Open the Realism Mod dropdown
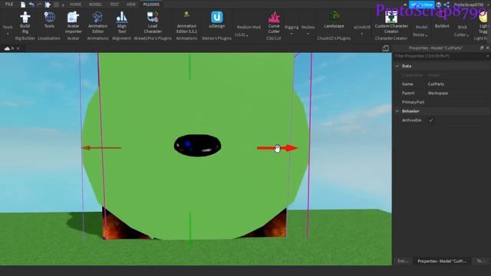Image resolution: width=491 pixels, height=276 pixels. (249, 31)
